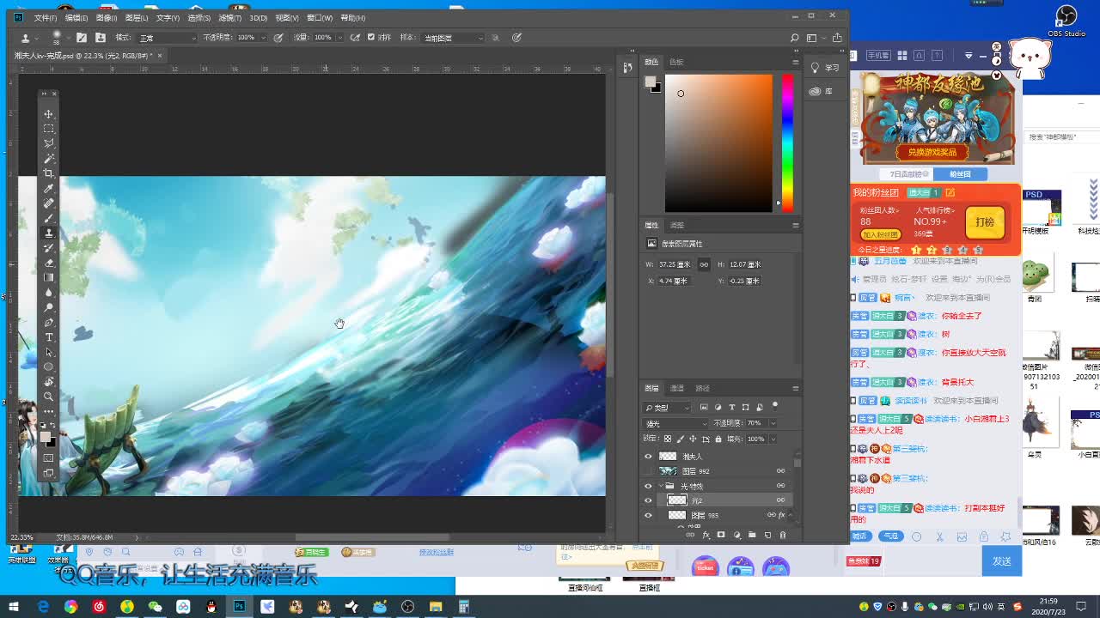Select the History Brush tool
Image resolution: width=1100 pixels, height=618 pixels.
point(49,248)
